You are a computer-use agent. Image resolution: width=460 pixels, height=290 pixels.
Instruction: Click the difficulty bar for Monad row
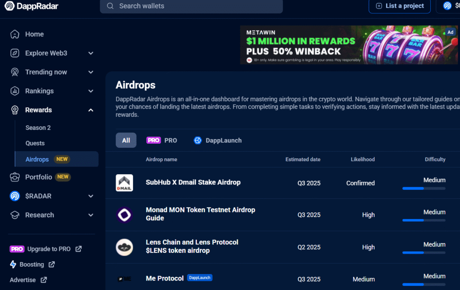pos(424,220)
